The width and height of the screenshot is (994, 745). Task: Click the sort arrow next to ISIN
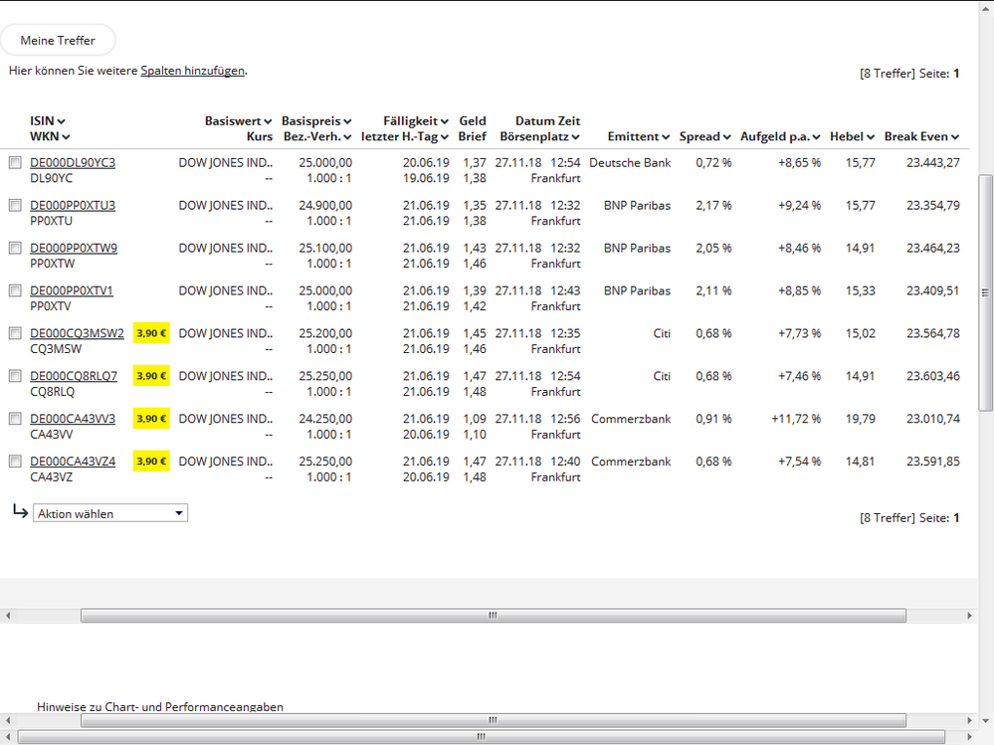pos(62,121)
